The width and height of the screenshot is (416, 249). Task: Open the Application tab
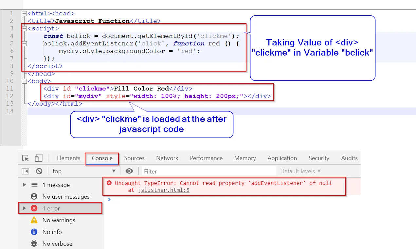(282, 158)
